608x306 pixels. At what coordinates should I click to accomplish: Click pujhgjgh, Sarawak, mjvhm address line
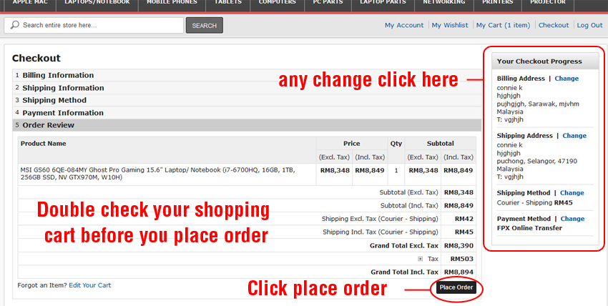tap(538, 104)
